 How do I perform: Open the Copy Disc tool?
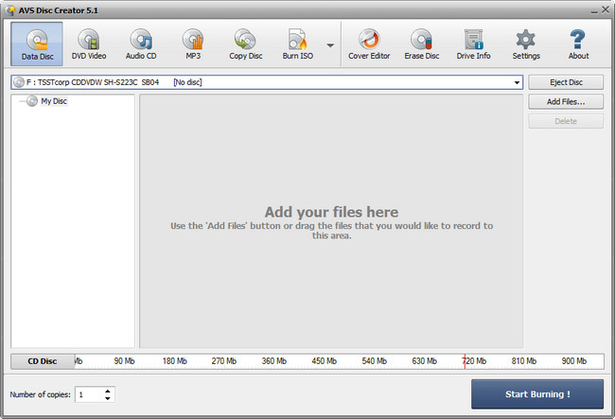pos(245,44)
